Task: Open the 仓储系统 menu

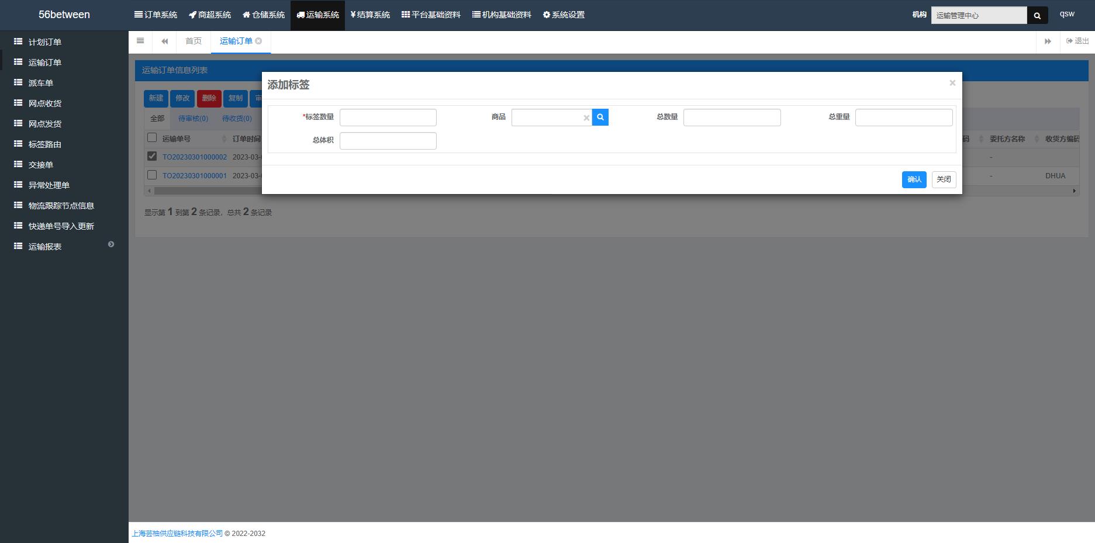Action: pos(264,15)
